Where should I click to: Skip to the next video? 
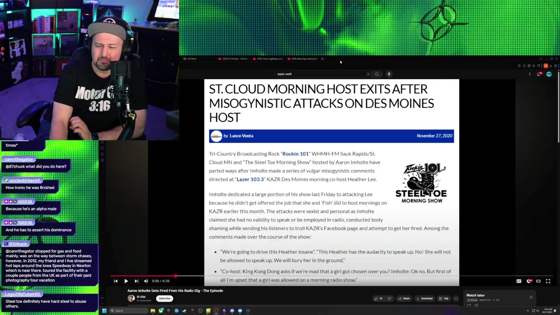point(136,281)
